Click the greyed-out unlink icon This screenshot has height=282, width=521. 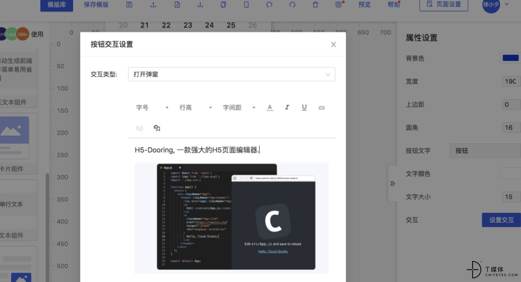(140, 128)
